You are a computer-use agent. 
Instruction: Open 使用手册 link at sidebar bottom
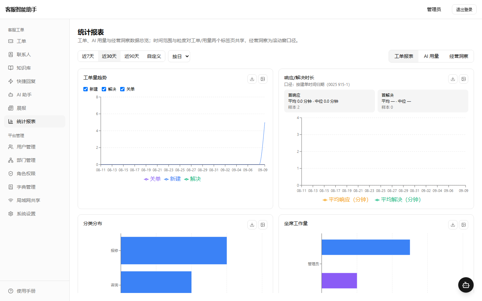[34, 291]
